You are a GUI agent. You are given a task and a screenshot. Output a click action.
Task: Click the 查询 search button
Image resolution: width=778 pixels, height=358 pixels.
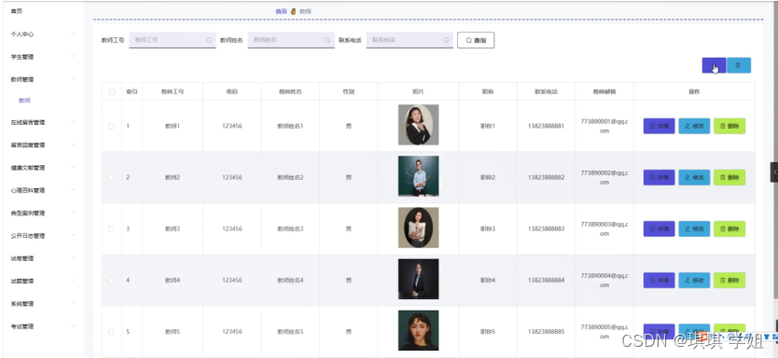(x=476, y=40)
